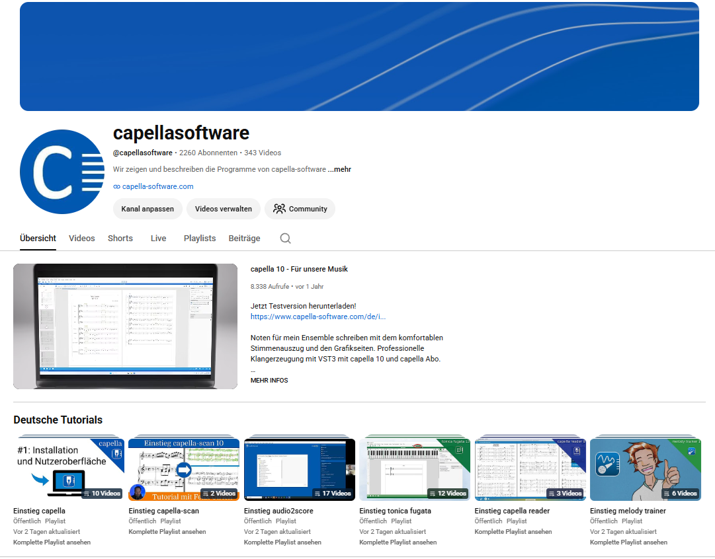
Task: Click the 6 Videos playlist badge
Action: coord(681,494)
